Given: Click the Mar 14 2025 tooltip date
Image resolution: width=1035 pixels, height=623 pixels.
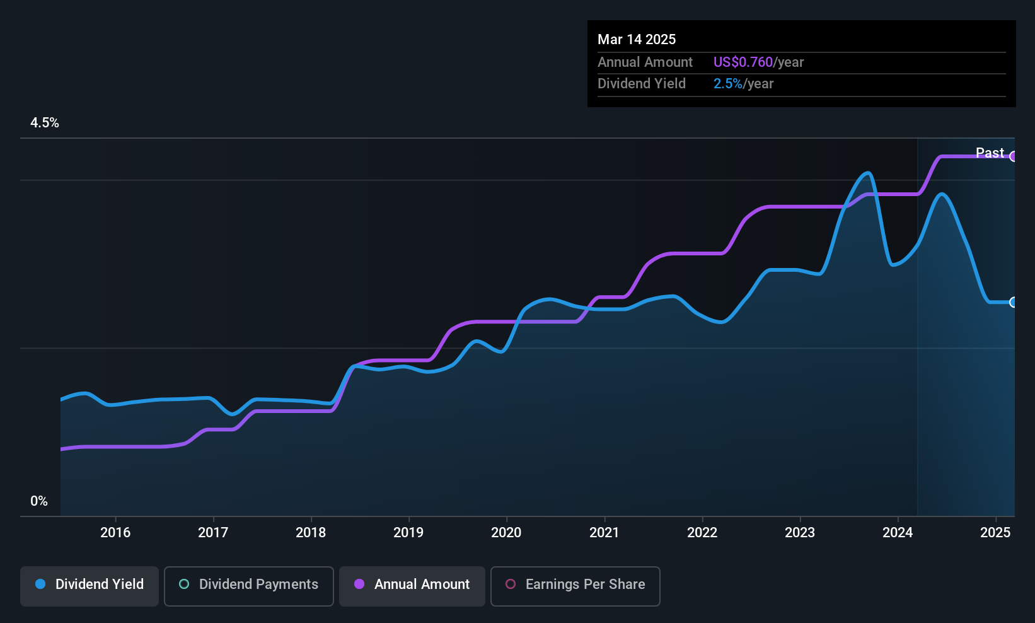Looking at the screenshot, I should pyautogui.click(x=637, y=39).
